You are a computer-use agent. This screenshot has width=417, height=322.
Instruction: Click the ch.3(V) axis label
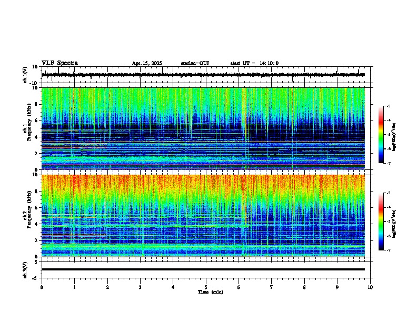point(25,270)
